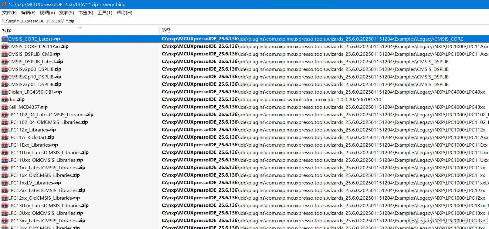Click the archive icon for CMSIS_DSPLIB_CM0.zip

pos(5,54)
